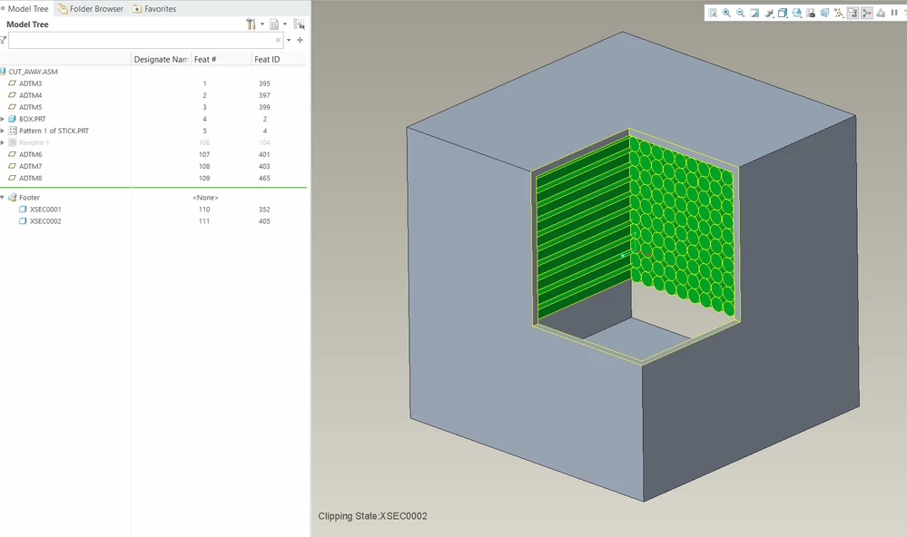Screen dimensions: 907x537
Task: Expand the Revolve 1 node
Action: (x=3, y=142)
